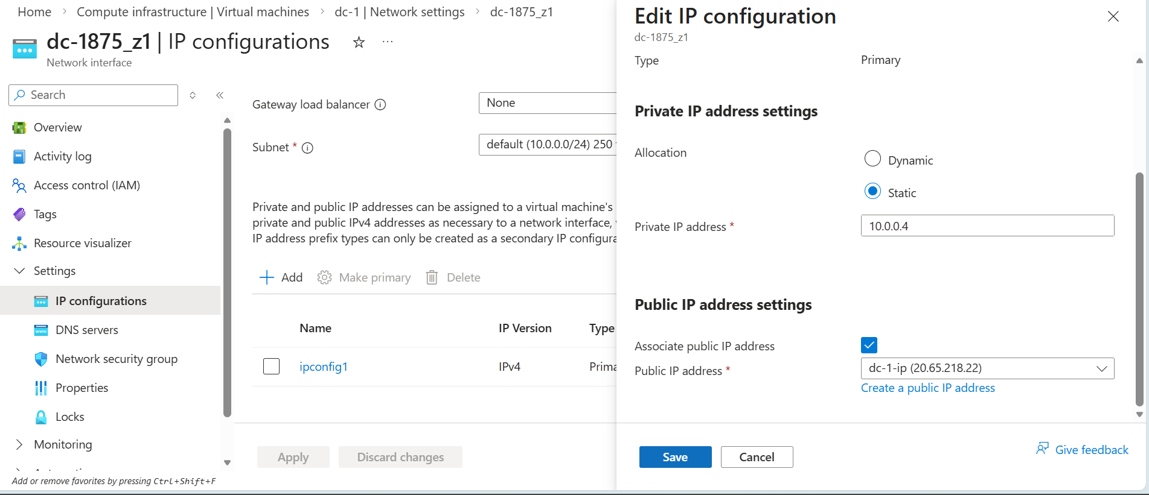
Task: Open Network security group settings
Action: pyautogui.click(x=116, y=359)
